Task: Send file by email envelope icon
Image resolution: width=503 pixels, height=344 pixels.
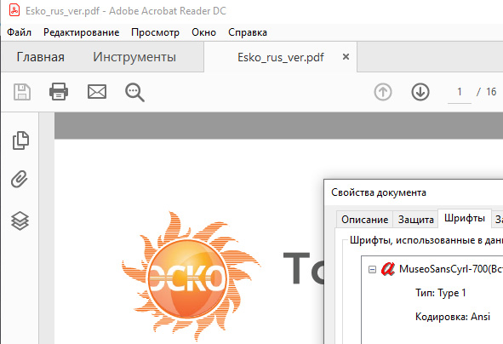Action: [97, 92]
